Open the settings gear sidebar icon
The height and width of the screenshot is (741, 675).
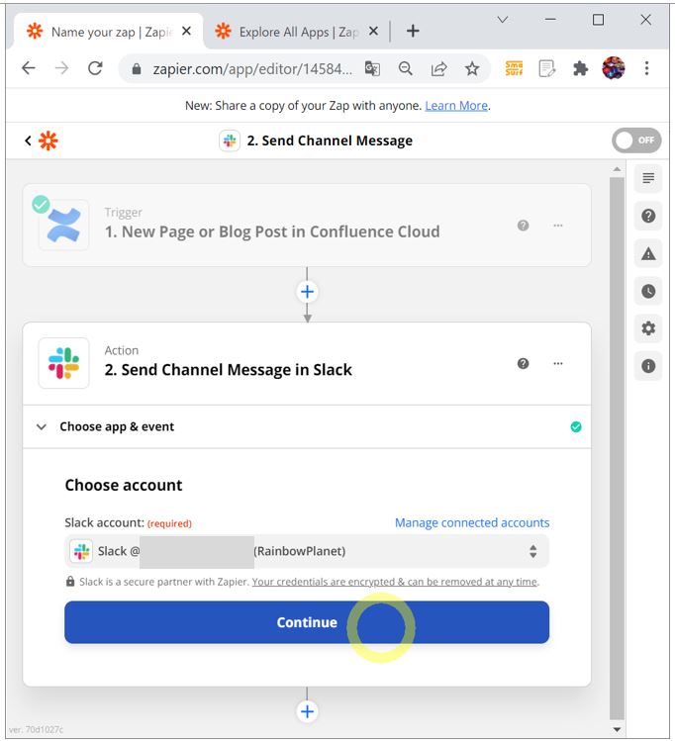coord(648,328)
